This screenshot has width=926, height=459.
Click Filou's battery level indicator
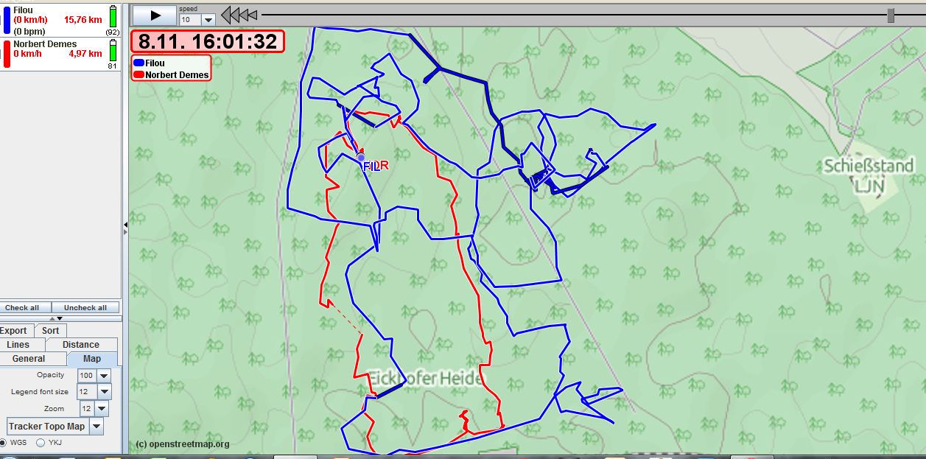click(x=111, y=16)
